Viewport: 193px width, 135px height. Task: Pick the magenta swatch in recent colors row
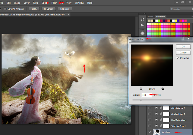(183, 21)
